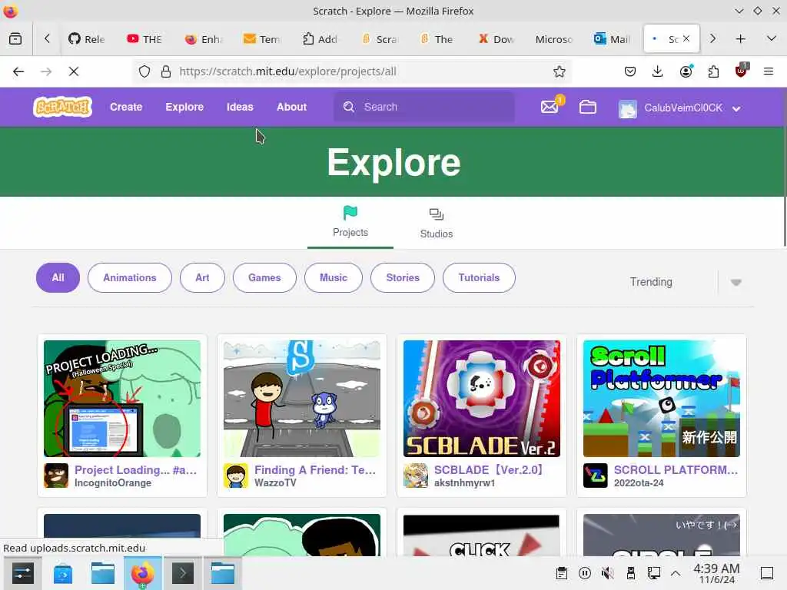The image size is (787, 590).
Task: Stop loading the page
Action: click(x=74, y=71)
